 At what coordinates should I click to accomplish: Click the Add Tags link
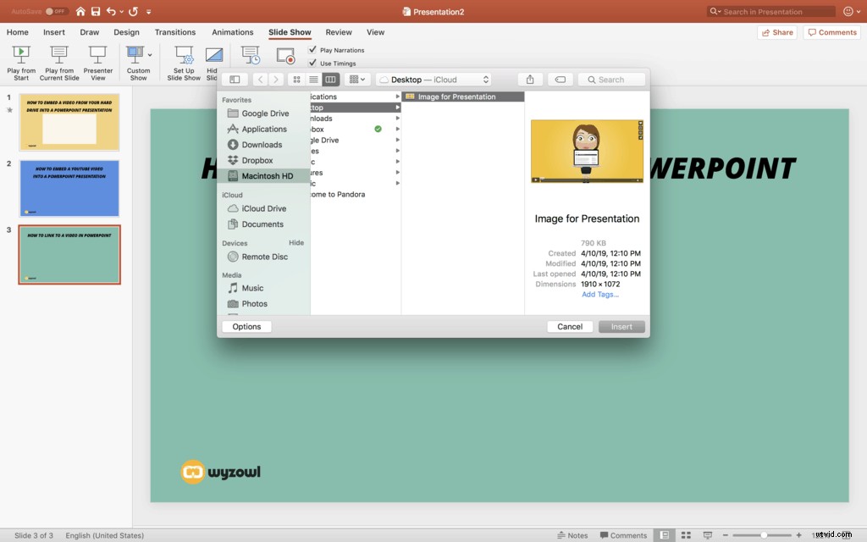pyautogui.click(x=599, y=294)
